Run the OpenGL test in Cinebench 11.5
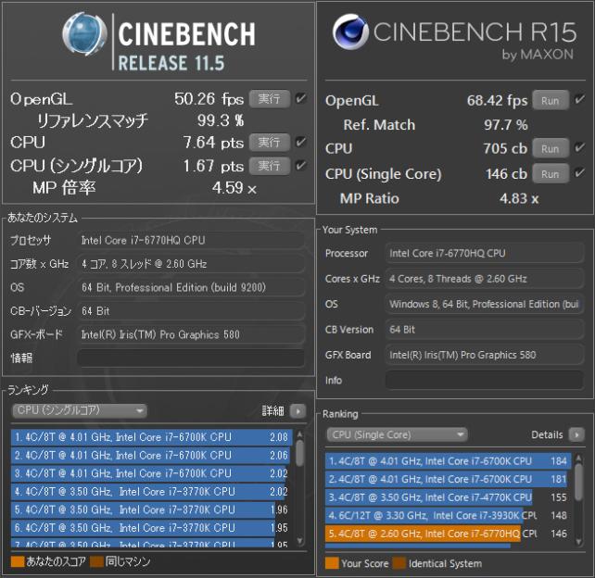This screenshot has width=595, height=578. (270, 99)
